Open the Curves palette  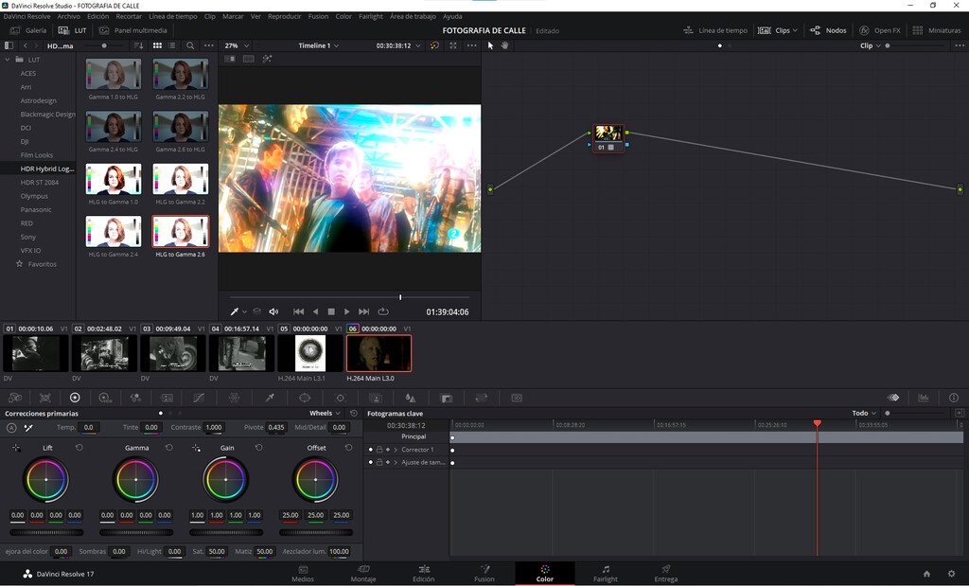pos(197,398)
